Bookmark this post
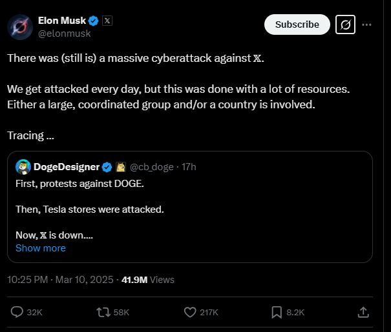 (277, 312)
